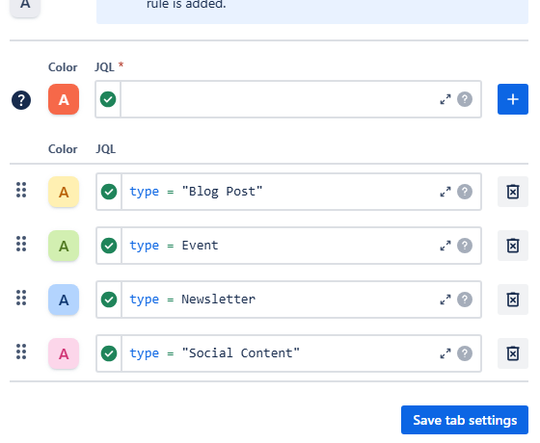Delete the Event color rule

pyautogui.click(x=512, y=246)
